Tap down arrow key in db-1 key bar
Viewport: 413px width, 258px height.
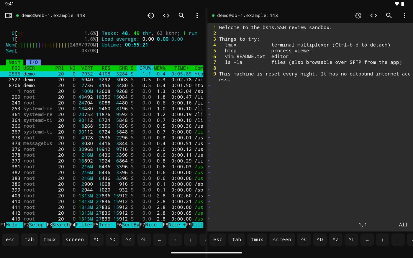pos(398,239)
